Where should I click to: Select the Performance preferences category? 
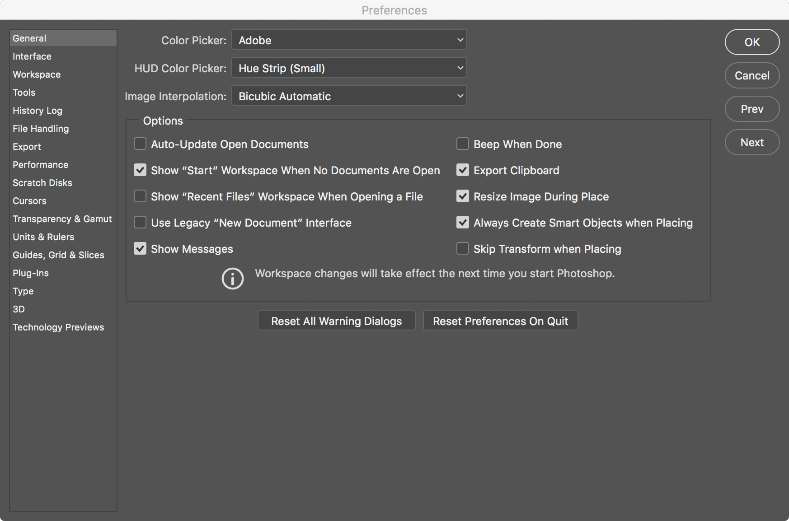[40, 164]
